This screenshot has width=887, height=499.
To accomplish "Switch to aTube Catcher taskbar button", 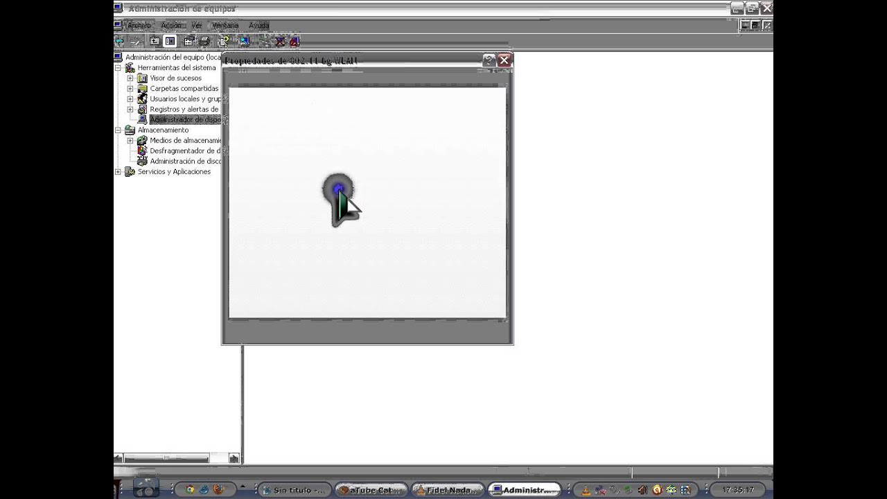I will [371, 489].
